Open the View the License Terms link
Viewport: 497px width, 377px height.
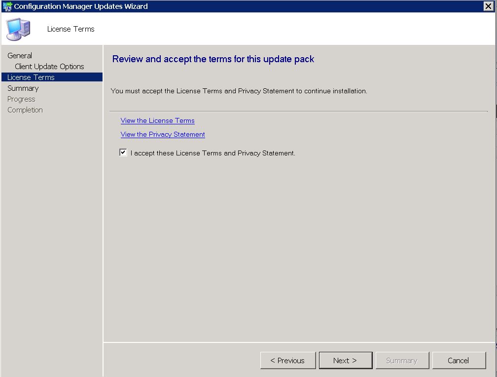click(158, 120)
